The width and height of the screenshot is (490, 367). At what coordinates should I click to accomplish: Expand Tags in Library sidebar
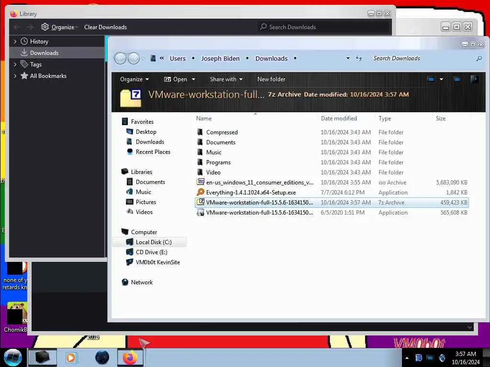point(15,65)
